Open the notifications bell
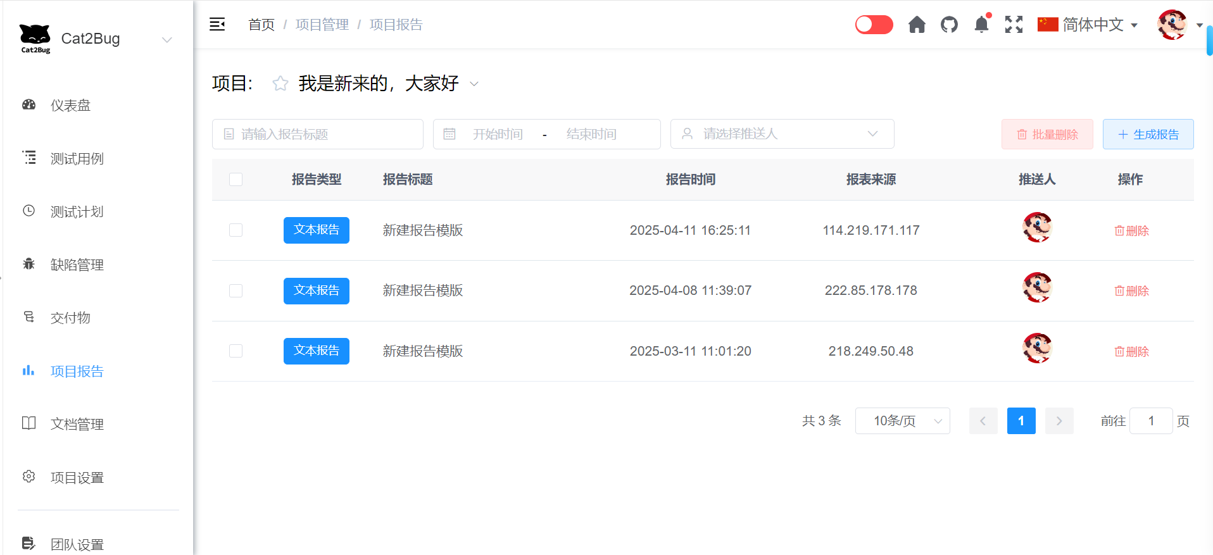This screenshot has width=1213, height=555. 981,25
